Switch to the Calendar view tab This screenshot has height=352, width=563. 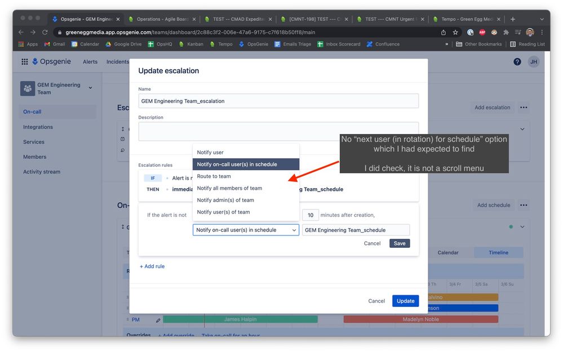click(x=447, y=253)
